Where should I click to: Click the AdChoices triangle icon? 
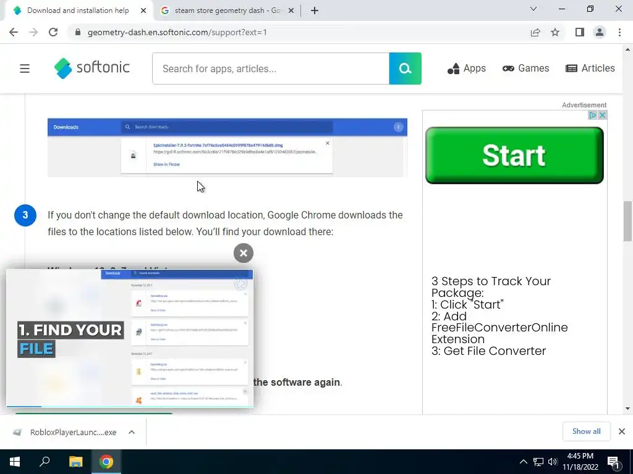(x=592, y=115)
